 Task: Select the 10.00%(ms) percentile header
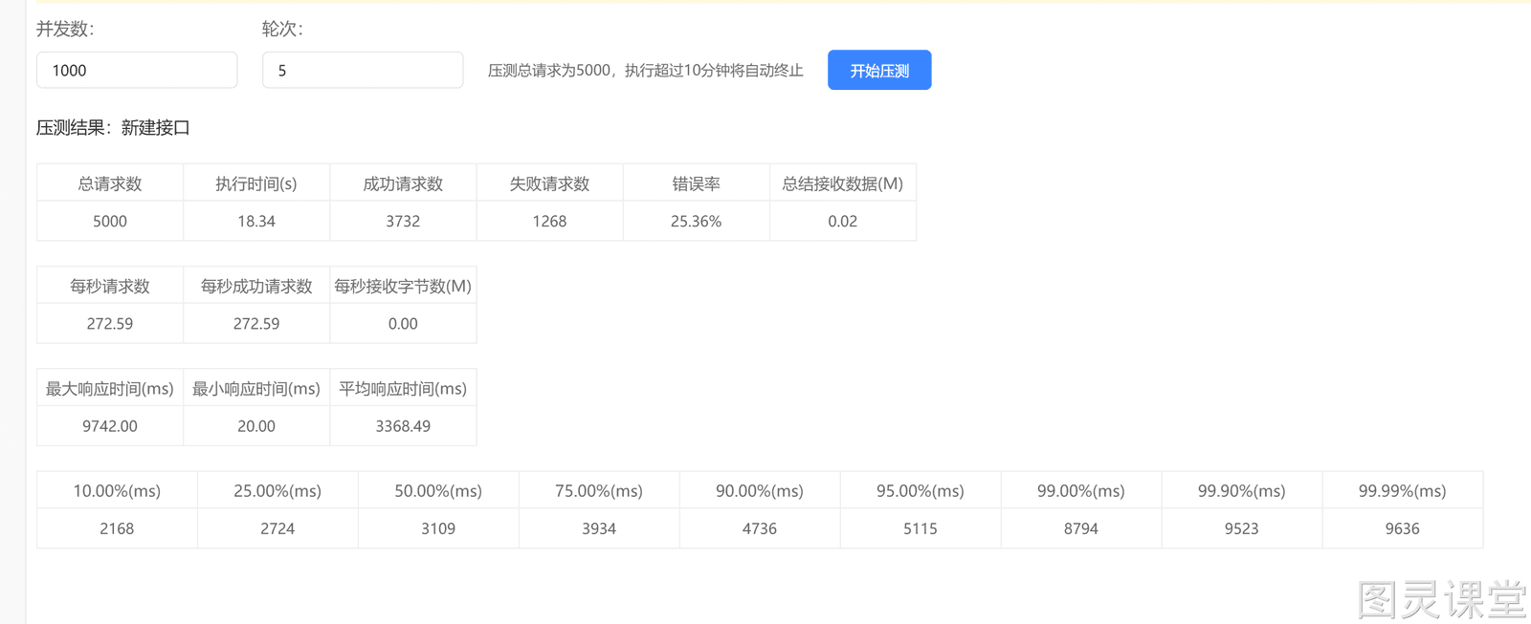point(117,490)
